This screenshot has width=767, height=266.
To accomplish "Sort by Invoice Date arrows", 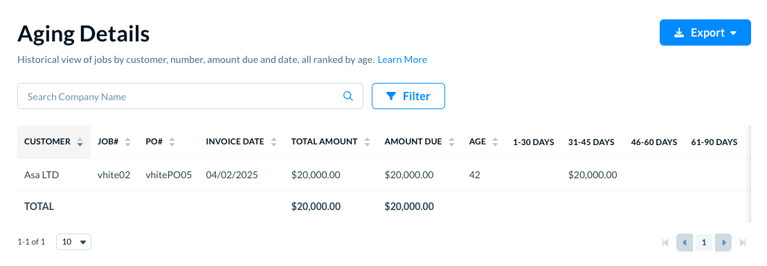I will click(x=274, y=142).
